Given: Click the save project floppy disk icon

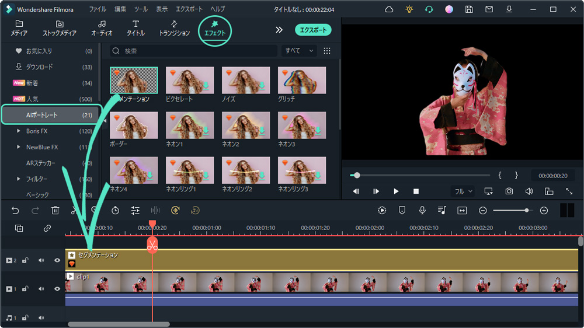Looking at the screenshot, I should [x=469, y=9].
